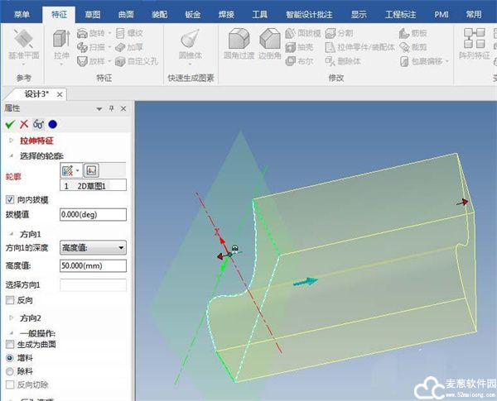Check the 反向切除 checkbox
The image size is (497, 401).
point(10,384)
